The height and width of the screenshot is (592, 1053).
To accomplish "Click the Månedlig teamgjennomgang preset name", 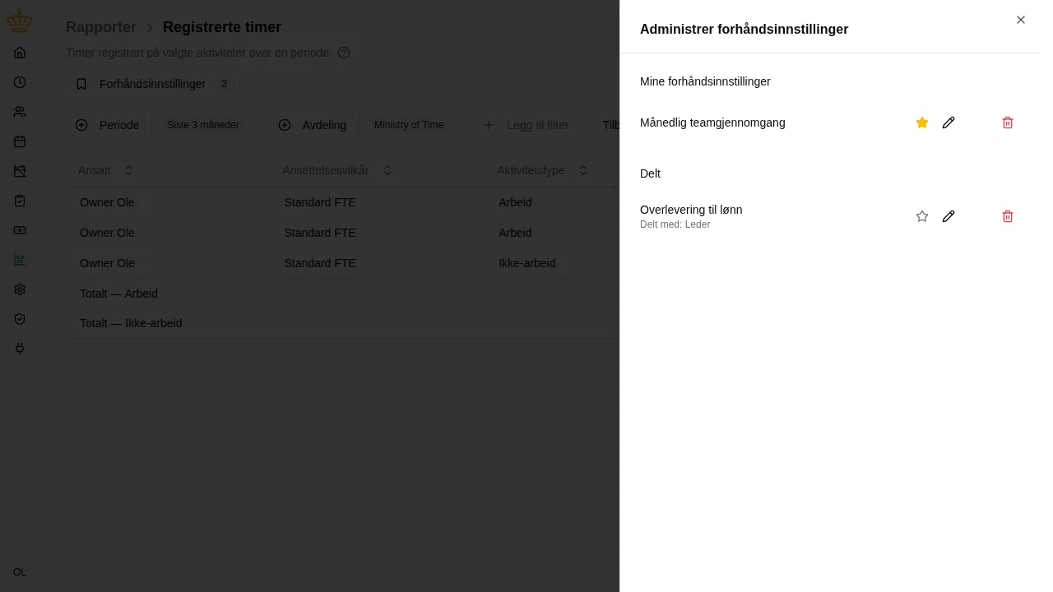I will coord(712,123).
